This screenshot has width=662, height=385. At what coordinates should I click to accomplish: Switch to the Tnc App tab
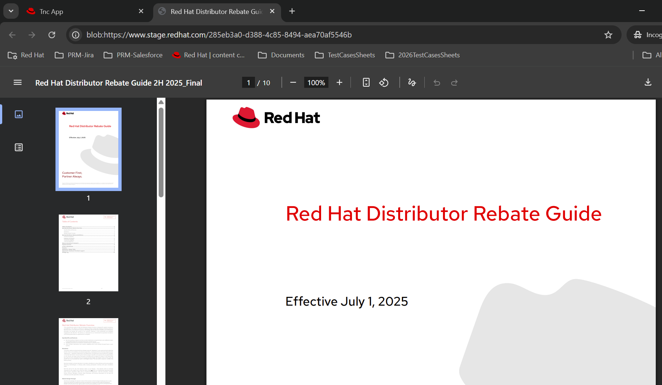[x=51, y=12]
